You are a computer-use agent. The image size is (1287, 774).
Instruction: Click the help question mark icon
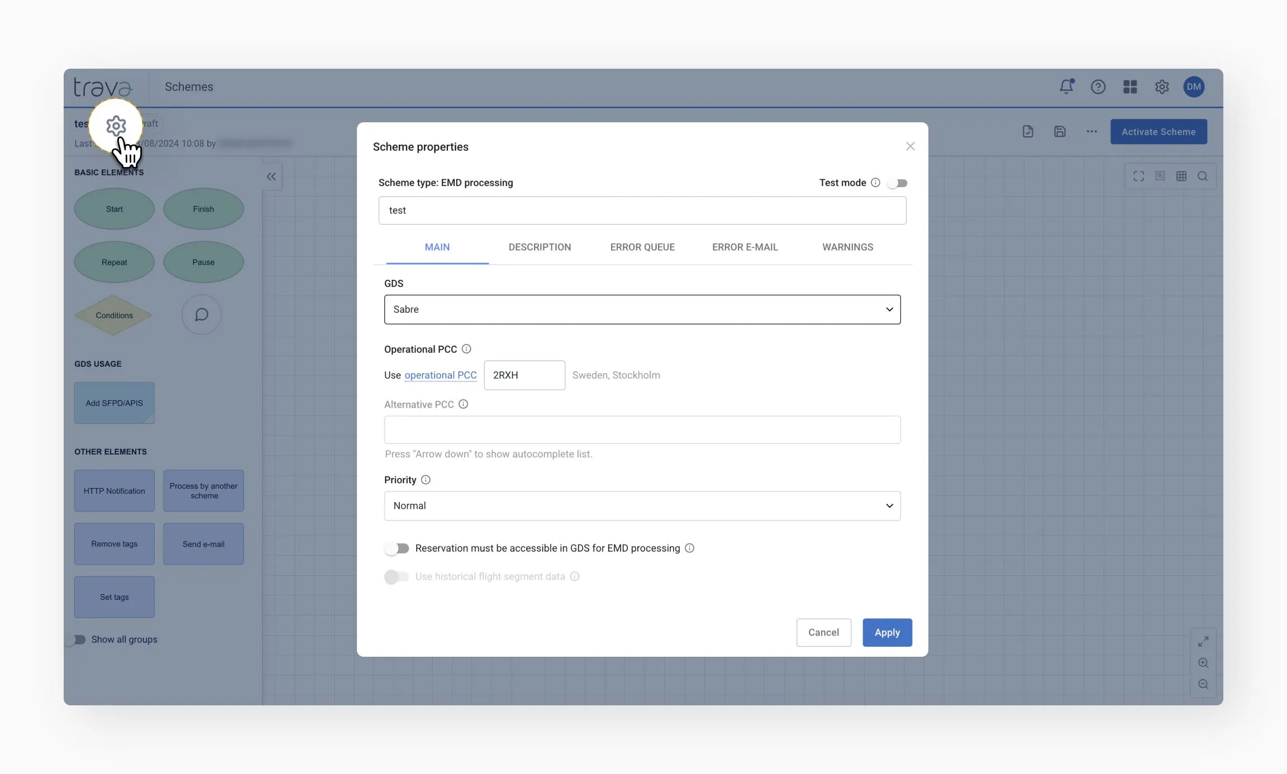pyautogui.click(x=1098, y=87)
